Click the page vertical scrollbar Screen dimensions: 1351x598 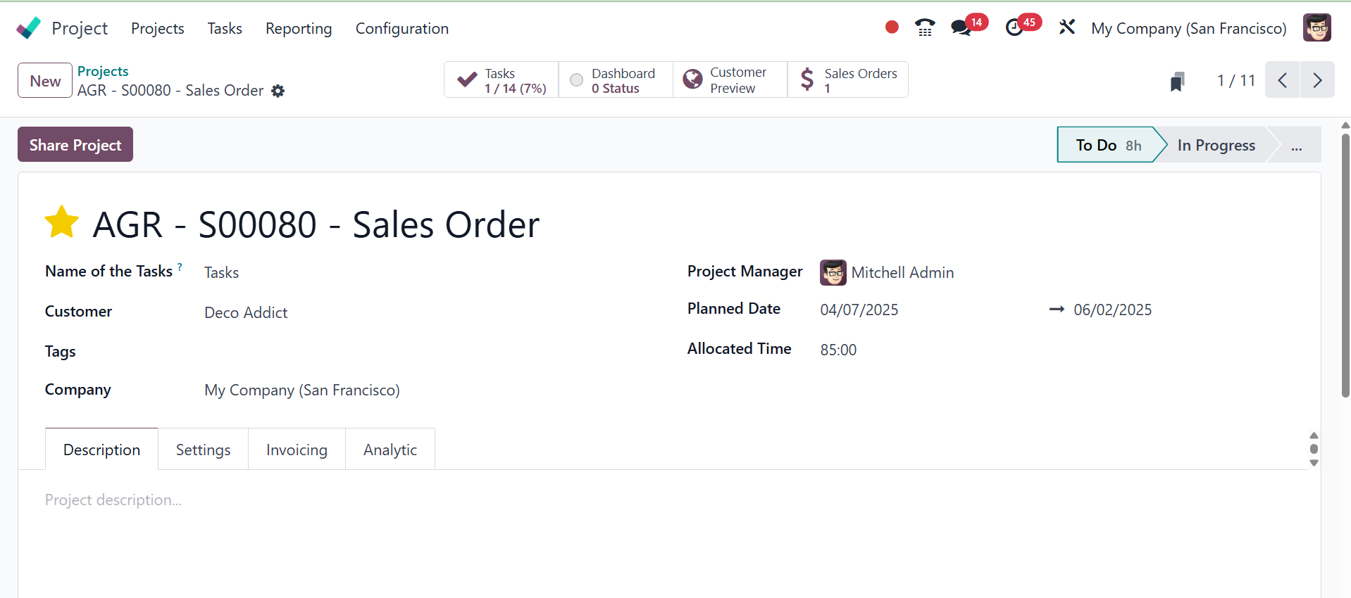click(x=1345, y=267)
